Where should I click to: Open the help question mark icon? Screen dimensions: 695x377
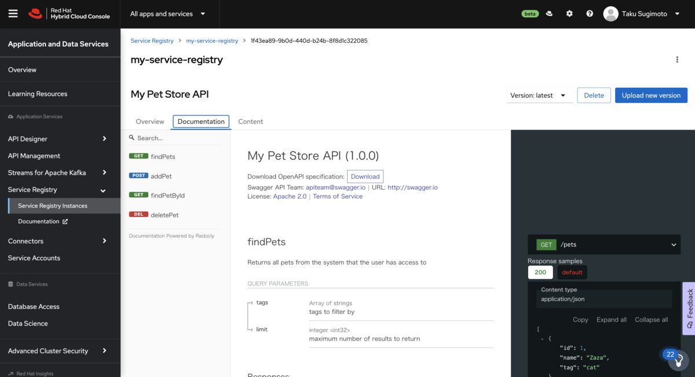click(590, 13)
